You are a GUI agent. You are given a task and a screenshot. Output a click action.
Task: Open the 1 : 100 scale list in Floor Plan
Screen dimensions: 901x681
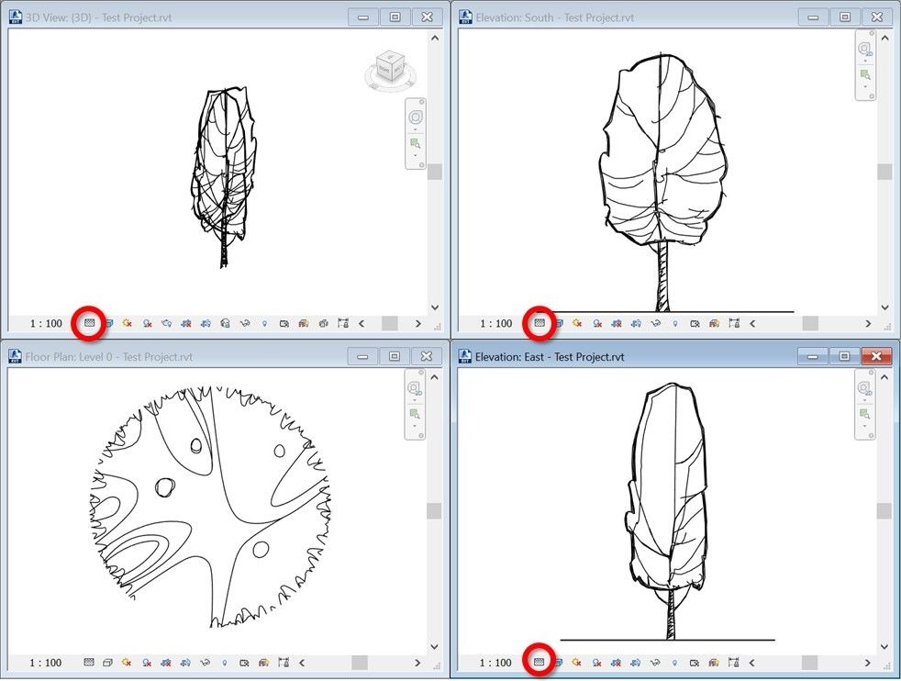(x=45, y=662)
